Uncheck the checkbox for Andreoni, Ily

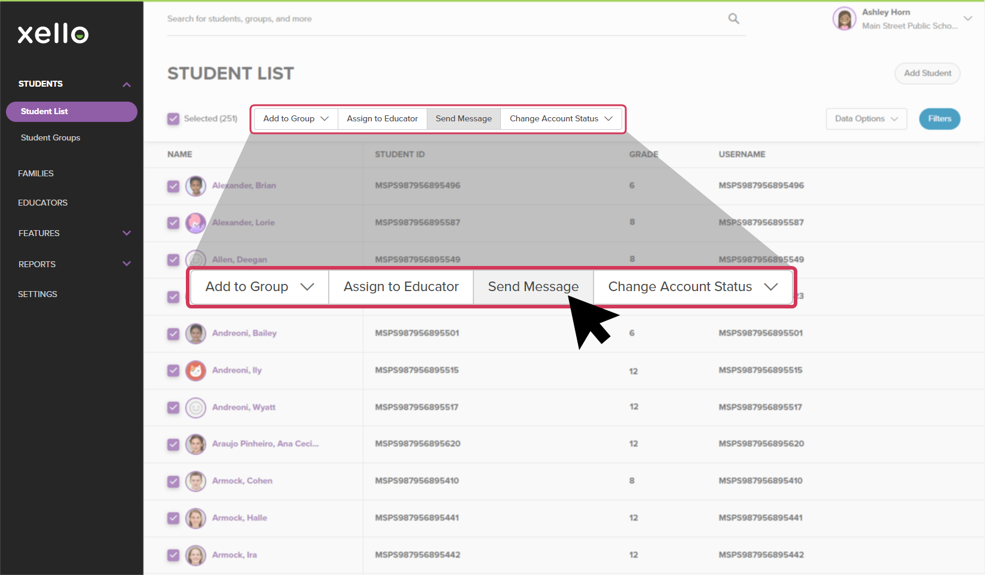173,371
